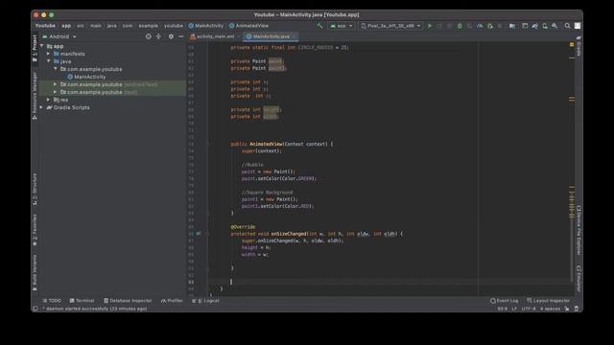The image size is (614, 345).
Task: Toggle the Gradle side panel
Action: click(579, 45)
